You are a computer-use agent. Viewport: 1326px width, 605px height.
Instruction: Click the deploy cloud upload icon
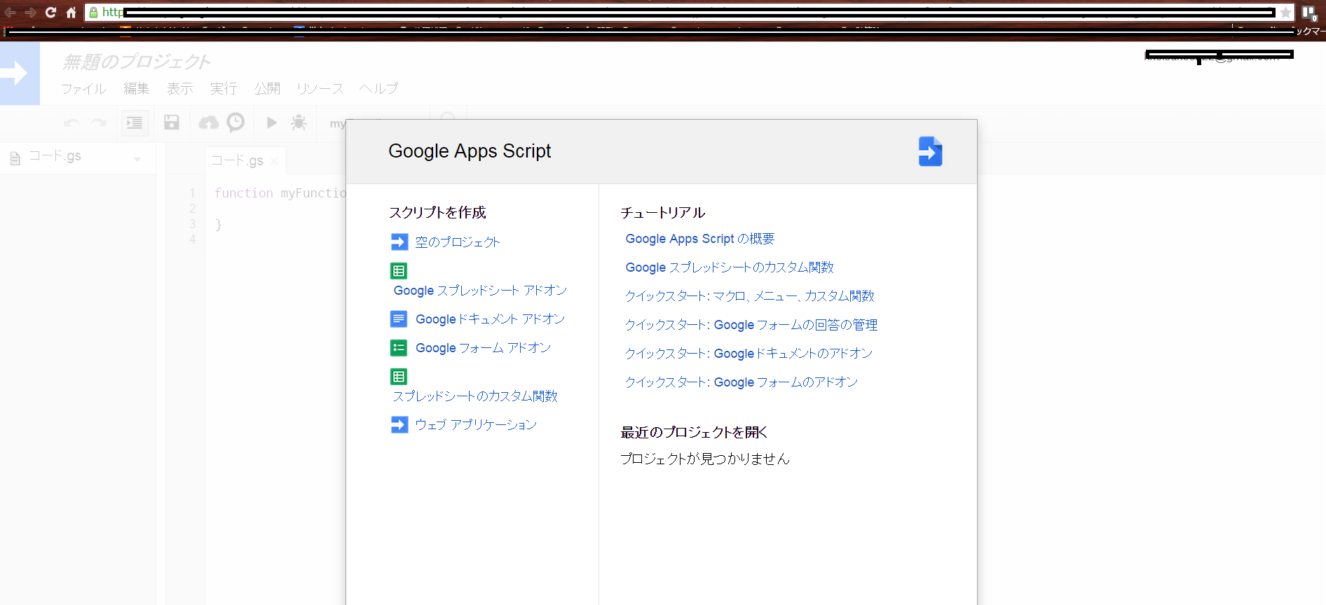coord(209,123)
